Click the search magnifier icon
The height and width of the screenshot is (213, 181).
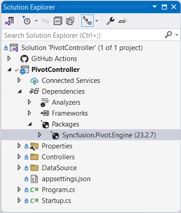pyautogui.click(x=168, y=35)
